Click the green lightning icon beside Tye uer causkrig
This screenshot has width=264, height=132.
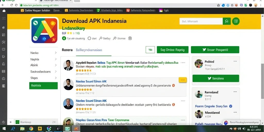click(64, 38)
